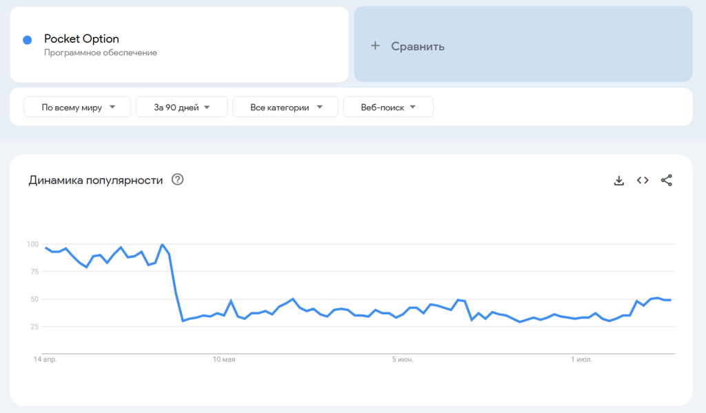This screenshot has width=706, height=413.
Task: Click the Динамика популярности heading
Action: pos(96,181)
